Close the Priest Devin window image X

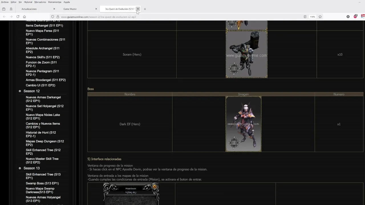(x=155, y=187)
